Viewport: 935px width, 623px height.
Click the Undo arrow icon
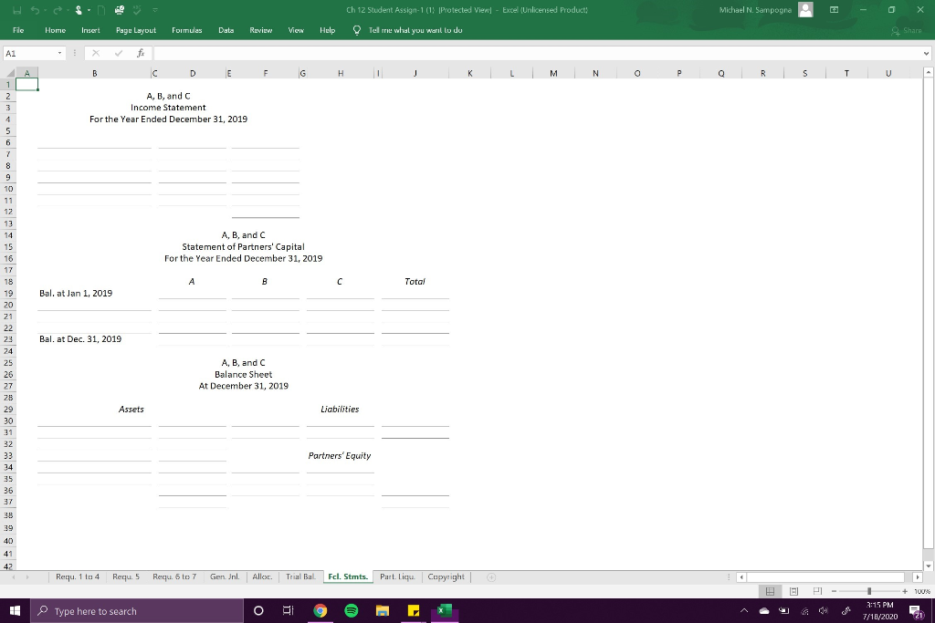pos(36,10)
